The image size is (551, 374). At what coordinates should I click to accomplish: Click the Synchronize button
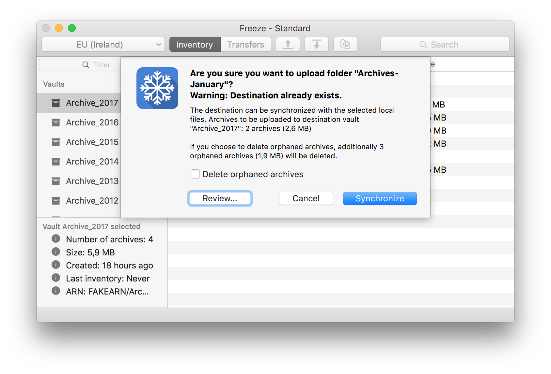(380, 198)
